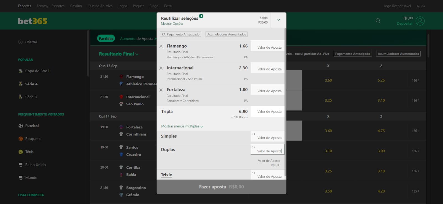Image resolution: width=443 pixels, height=204 pixels.
Task: Click the Athletico Paranaense shirt icon
Action: [121, 84]
